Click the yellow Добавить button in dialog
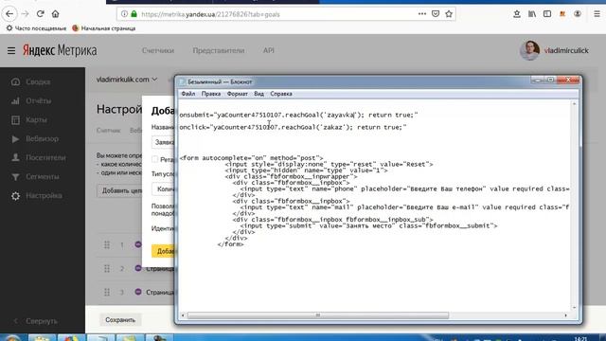Screen dimensions: 606x341 [163, 251]
